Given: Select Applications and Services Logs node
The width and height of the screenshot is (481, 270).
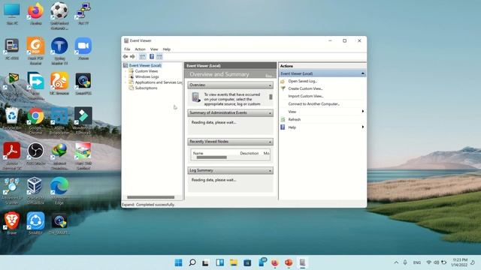Looking at the screenshot, I should [x=159, y=82].
